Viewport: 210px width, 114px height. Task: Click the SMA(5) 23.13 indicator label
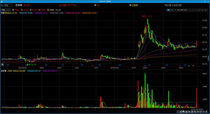point(12,13)
